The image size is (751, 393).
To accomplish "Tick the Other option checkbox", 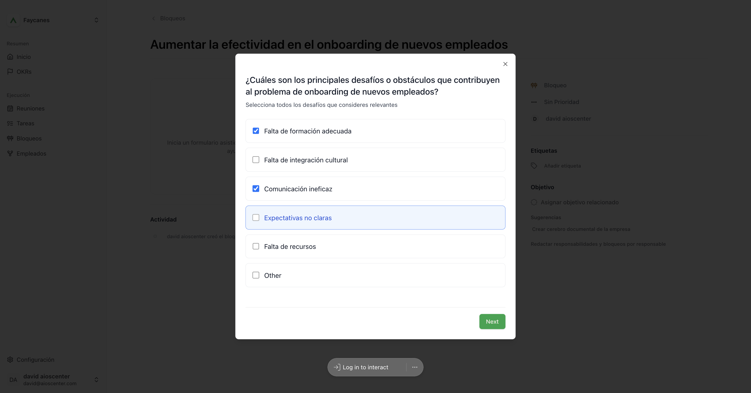I will pos(256,275).
